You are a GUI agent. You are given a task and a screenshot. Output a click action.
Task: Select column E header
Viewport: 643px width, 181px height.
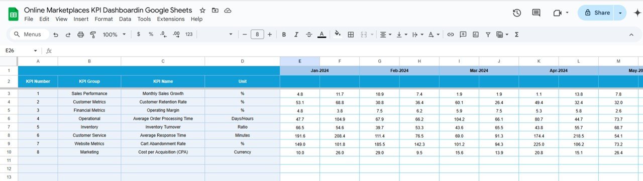coord(300,61)
